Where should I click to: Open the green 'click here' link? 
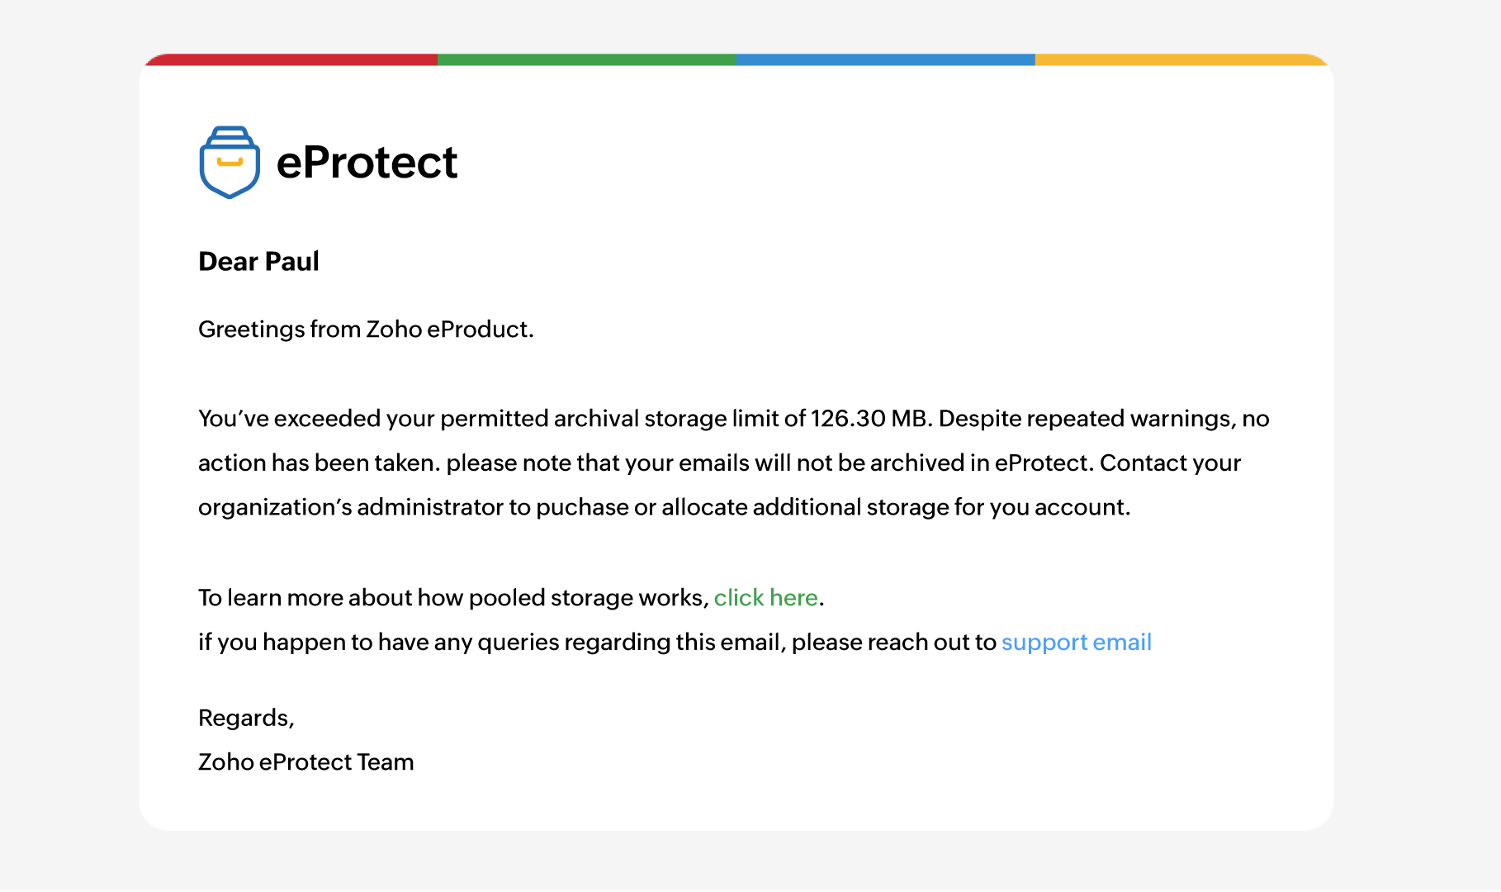[765, 597]
